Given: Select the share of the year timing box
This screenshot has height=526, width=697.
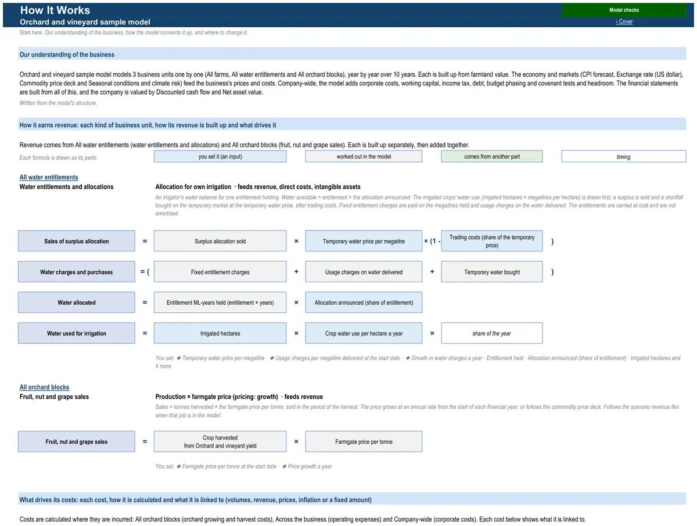Looking at the screenshot, I should click(x=492, y=333).
